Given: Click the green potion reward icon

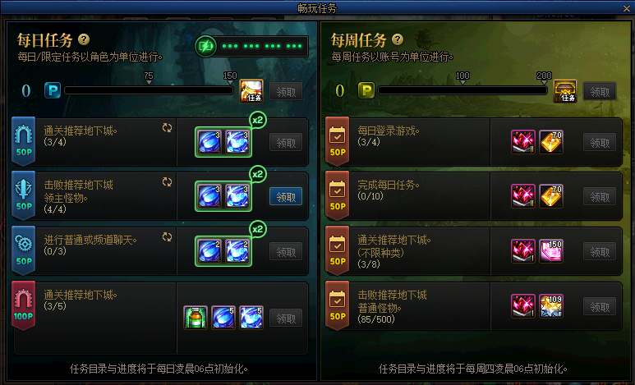Looking at the screenshot, I should 196,318.
